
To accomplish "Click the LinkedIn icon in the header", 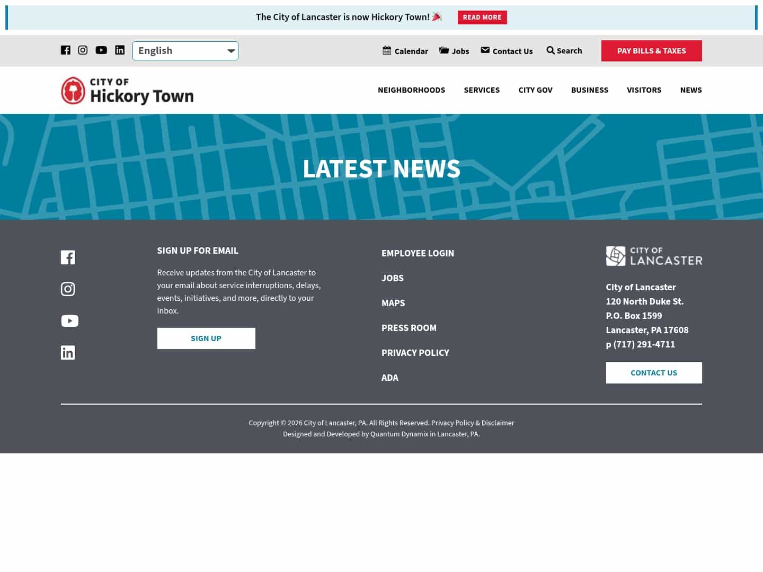I will click(x=120, y=50).
